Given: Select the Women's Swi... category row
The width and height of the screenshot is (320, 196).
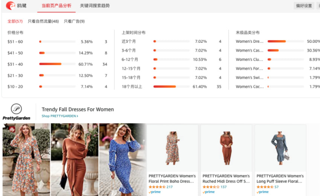Looking at the screenshot, I should [x=278, y=77].
